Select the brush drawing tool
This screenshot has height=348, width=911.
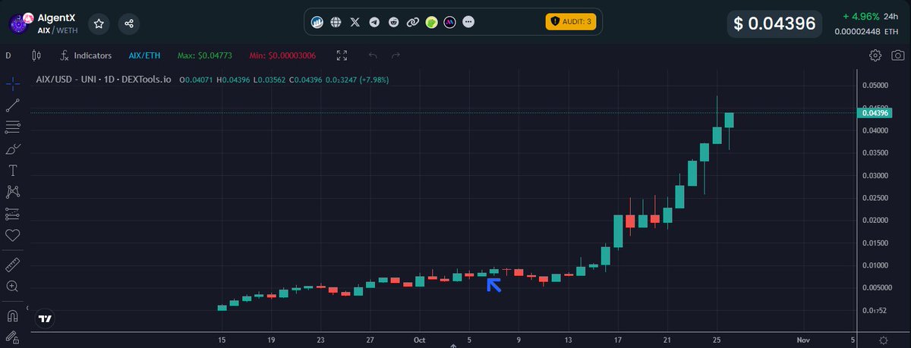12,149
